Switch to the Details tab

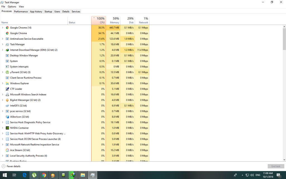tap(66, 11)
